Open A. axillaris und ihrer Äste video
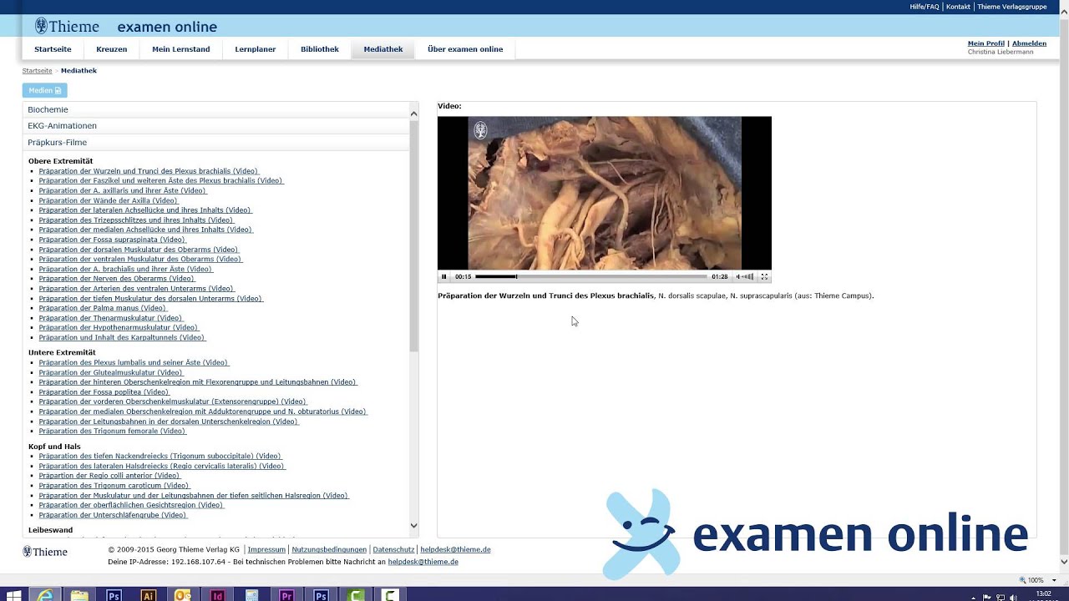Viewport: 1069px width, 601px height. tap(122, 190)
